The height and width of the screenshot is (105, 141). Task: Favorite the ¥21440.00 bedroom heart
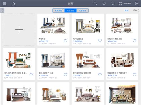[x=65, y=75]
